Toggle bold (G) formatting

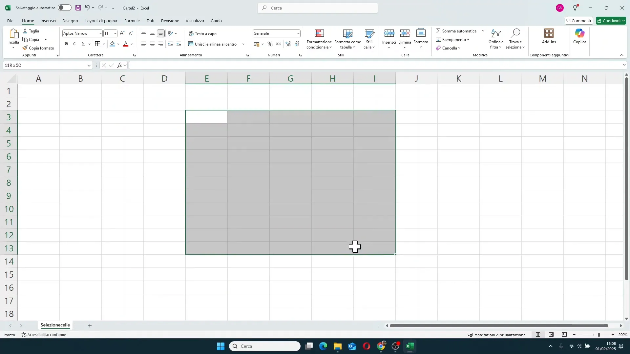[66, 44]
